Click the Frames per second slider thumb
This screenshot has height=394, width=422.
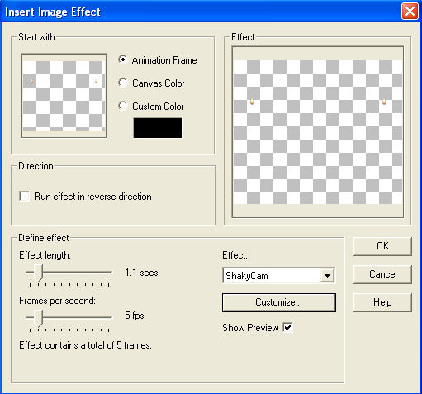click(x=39, y=318)
